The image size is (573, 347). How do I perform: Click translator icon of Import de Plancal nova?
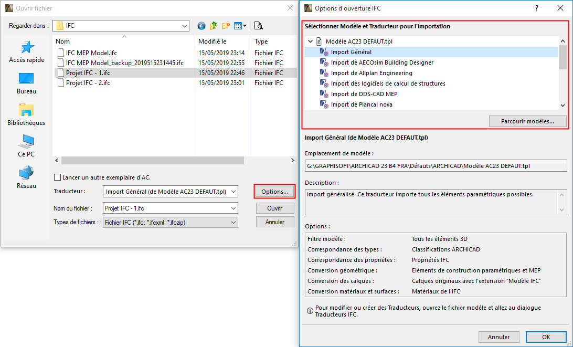pos(324,104)
